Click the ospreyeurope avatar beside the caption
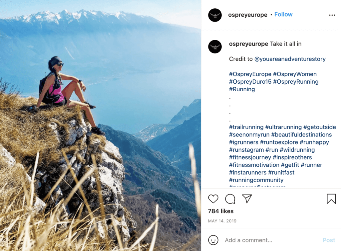 pos(215,46)
